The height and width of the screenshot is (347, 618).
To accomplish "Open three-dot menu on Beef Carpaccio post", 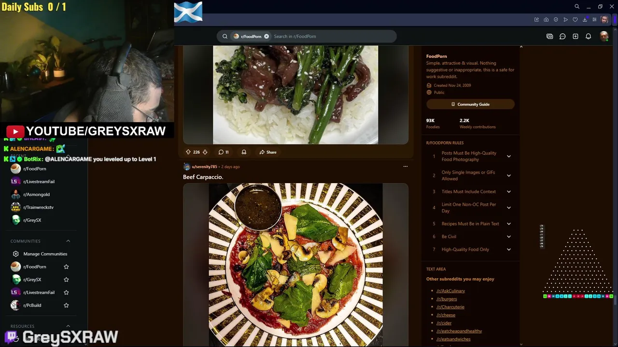I will (x=406, y=166).
